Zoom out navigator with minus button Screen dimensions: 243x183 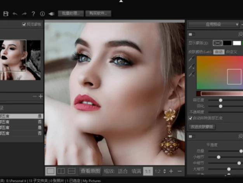(35, 97)
